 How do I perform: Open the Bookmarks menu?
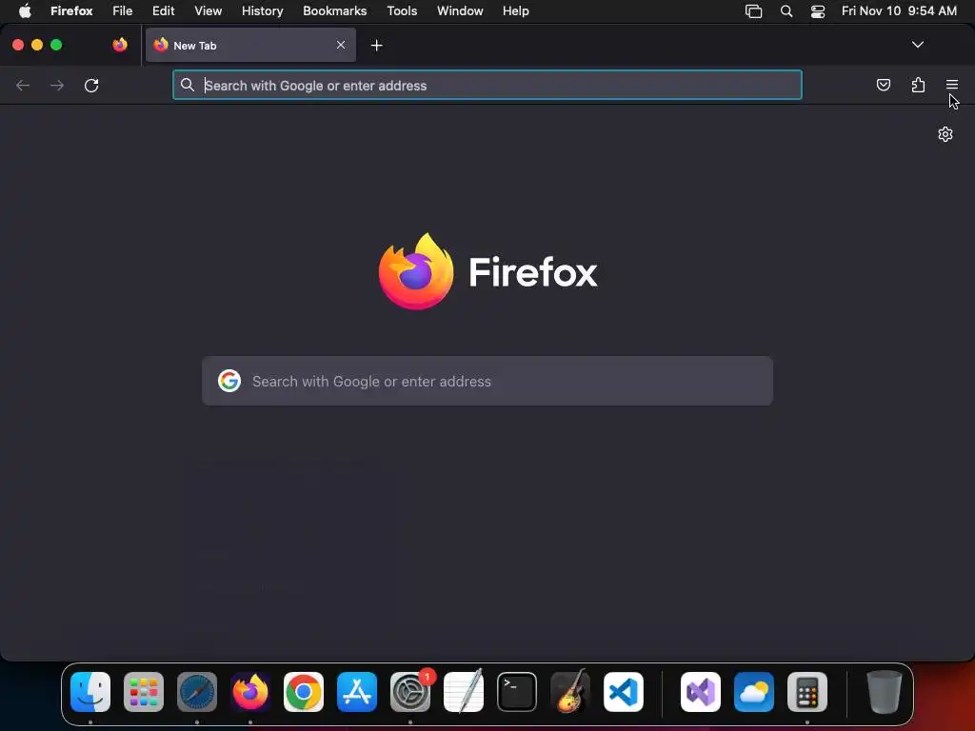tap(334, 11)
